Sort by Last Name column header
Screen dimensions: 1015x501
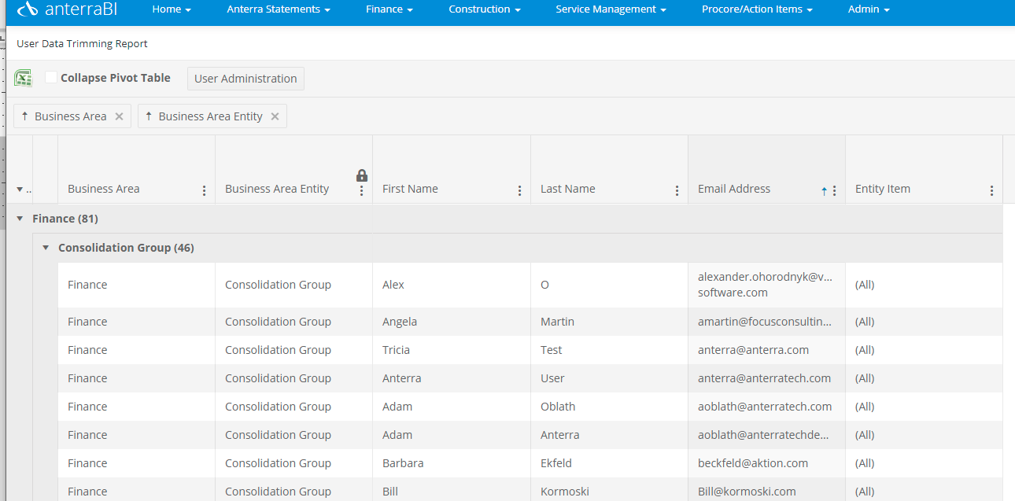568,189
